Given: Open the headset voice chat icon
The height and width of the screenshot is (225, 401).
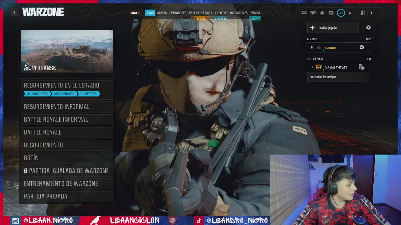Looking at the screenshot, I should point(313,13).
